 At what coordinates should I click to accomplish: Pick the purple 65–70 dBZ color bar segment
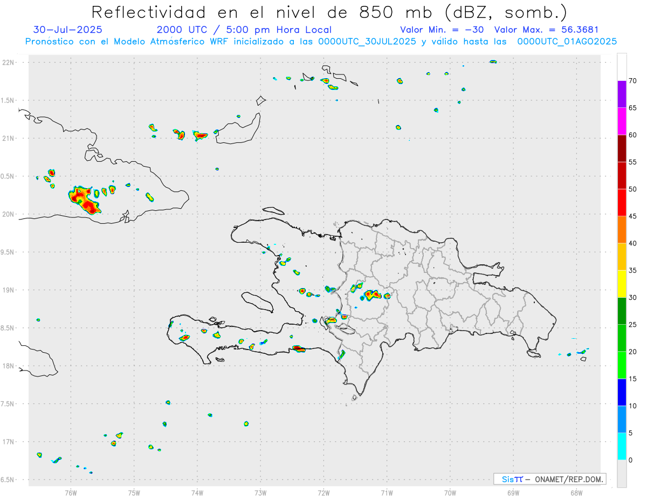622,94
